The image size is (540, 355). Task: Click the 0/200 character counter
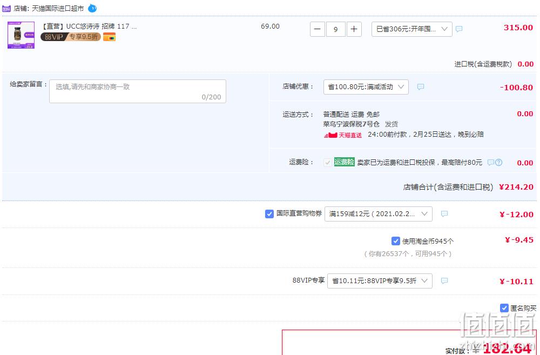212,97
